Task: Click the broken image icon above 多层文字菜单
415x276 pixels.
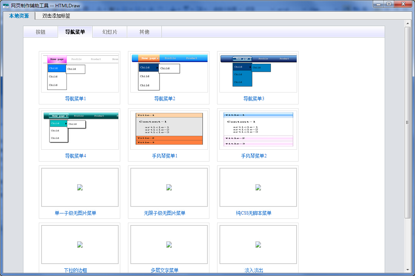Action: [x=169, y=245]
